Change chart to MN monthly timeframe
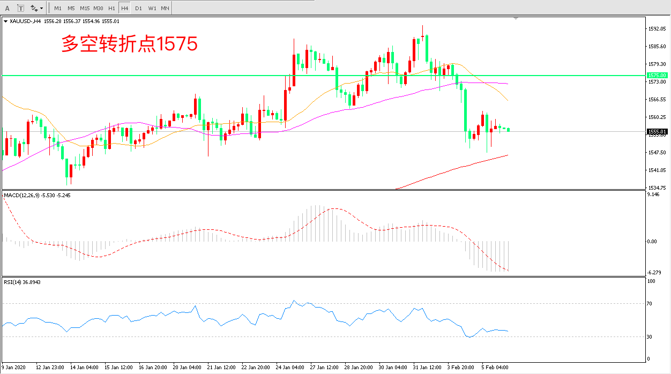671x374 pixels. click(x=165, y=8)
